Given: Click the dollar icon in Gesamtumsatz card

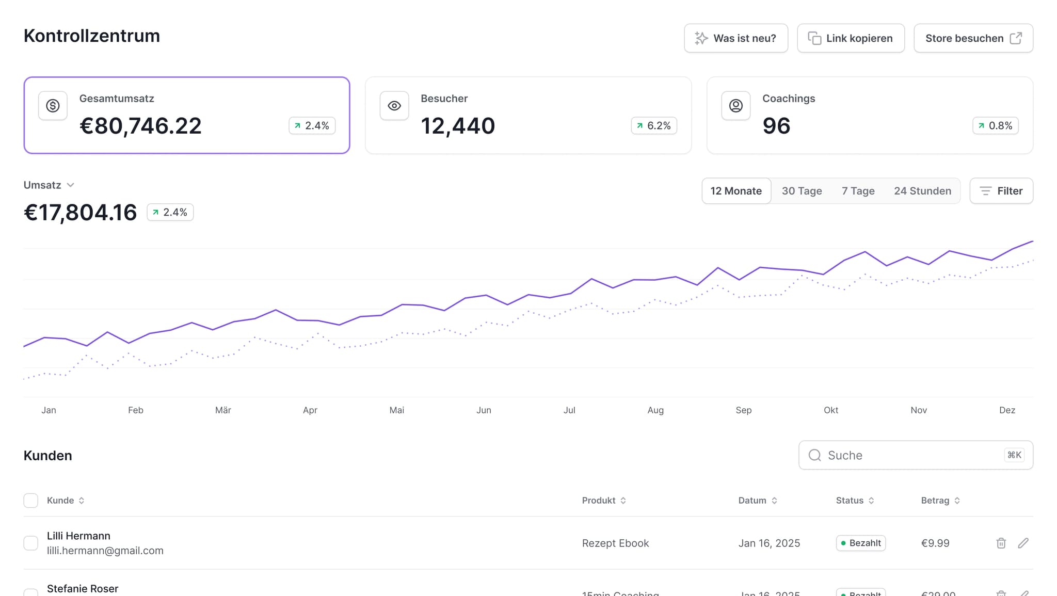Looking at the screenshot, I should click(53, 106).
